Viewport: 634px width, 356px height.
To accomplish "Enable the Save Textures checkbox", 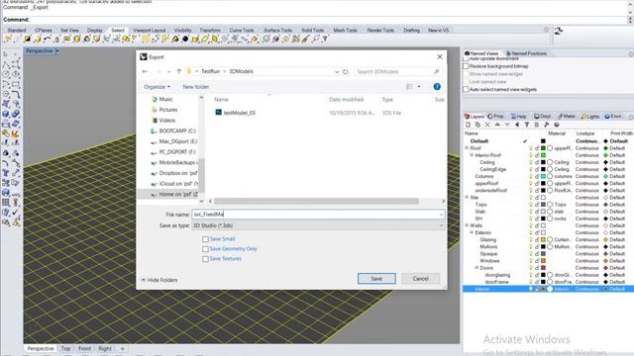I will pos(205,259).
